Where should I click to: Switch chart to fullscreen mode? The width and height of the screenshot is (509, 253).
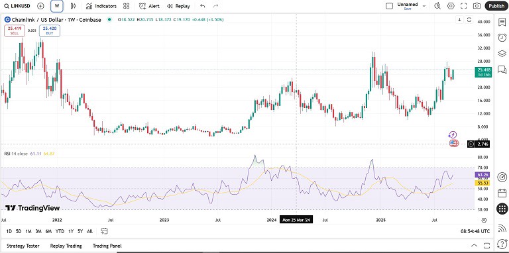coord(463,6)
